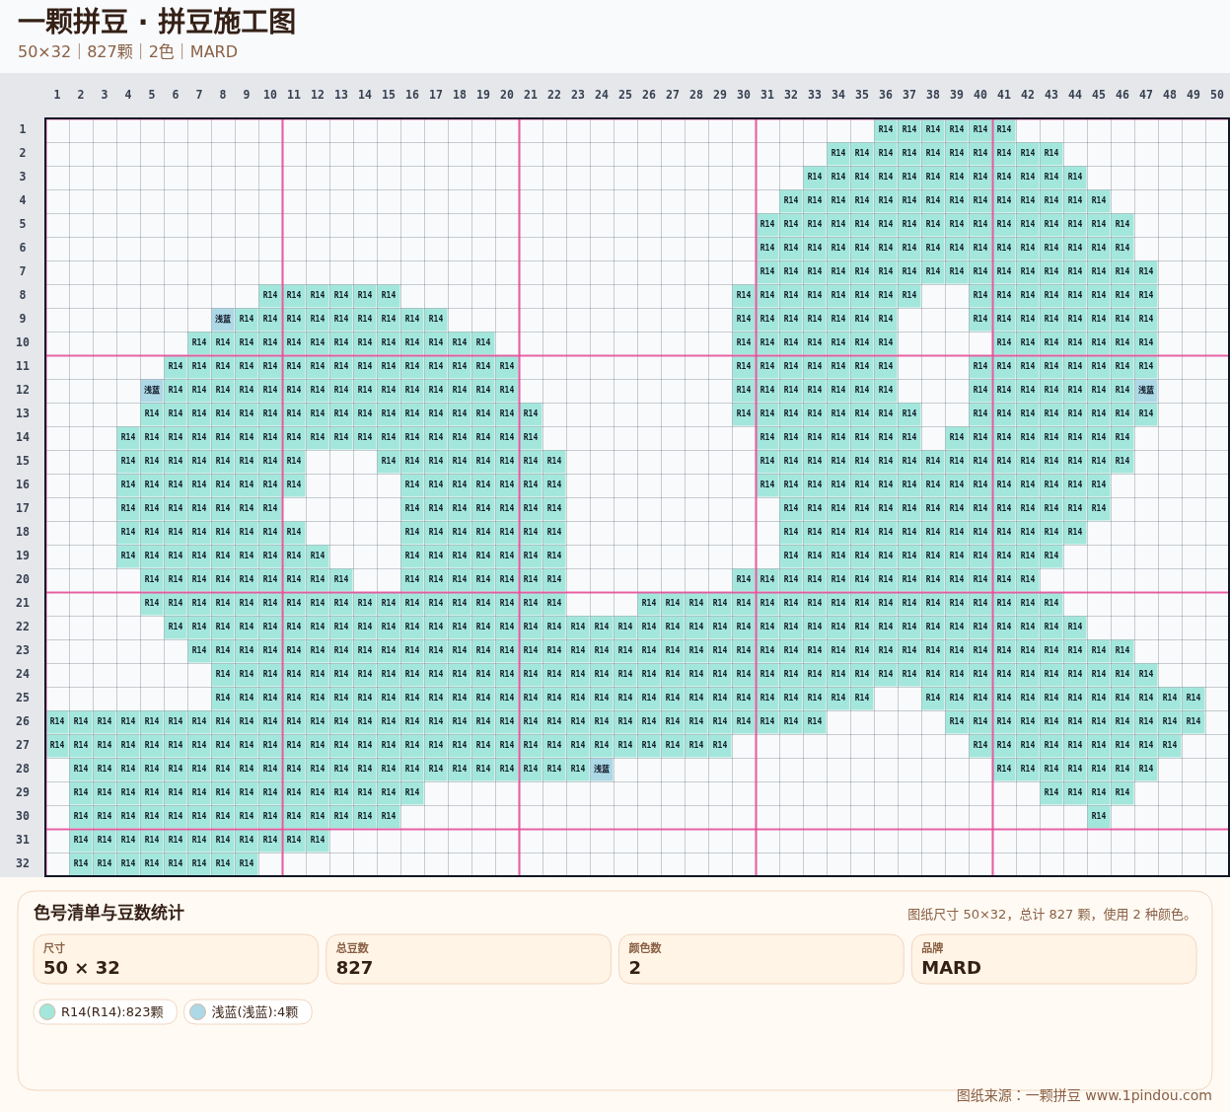Click column header number 47
Viewport: 1230px width, 1112px height.
pos(1146,95)
